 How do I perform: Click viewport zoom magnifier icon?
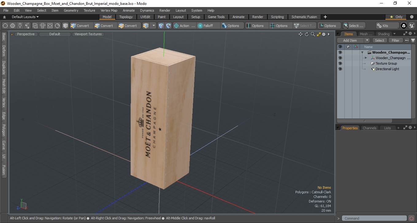pos(313,34)
